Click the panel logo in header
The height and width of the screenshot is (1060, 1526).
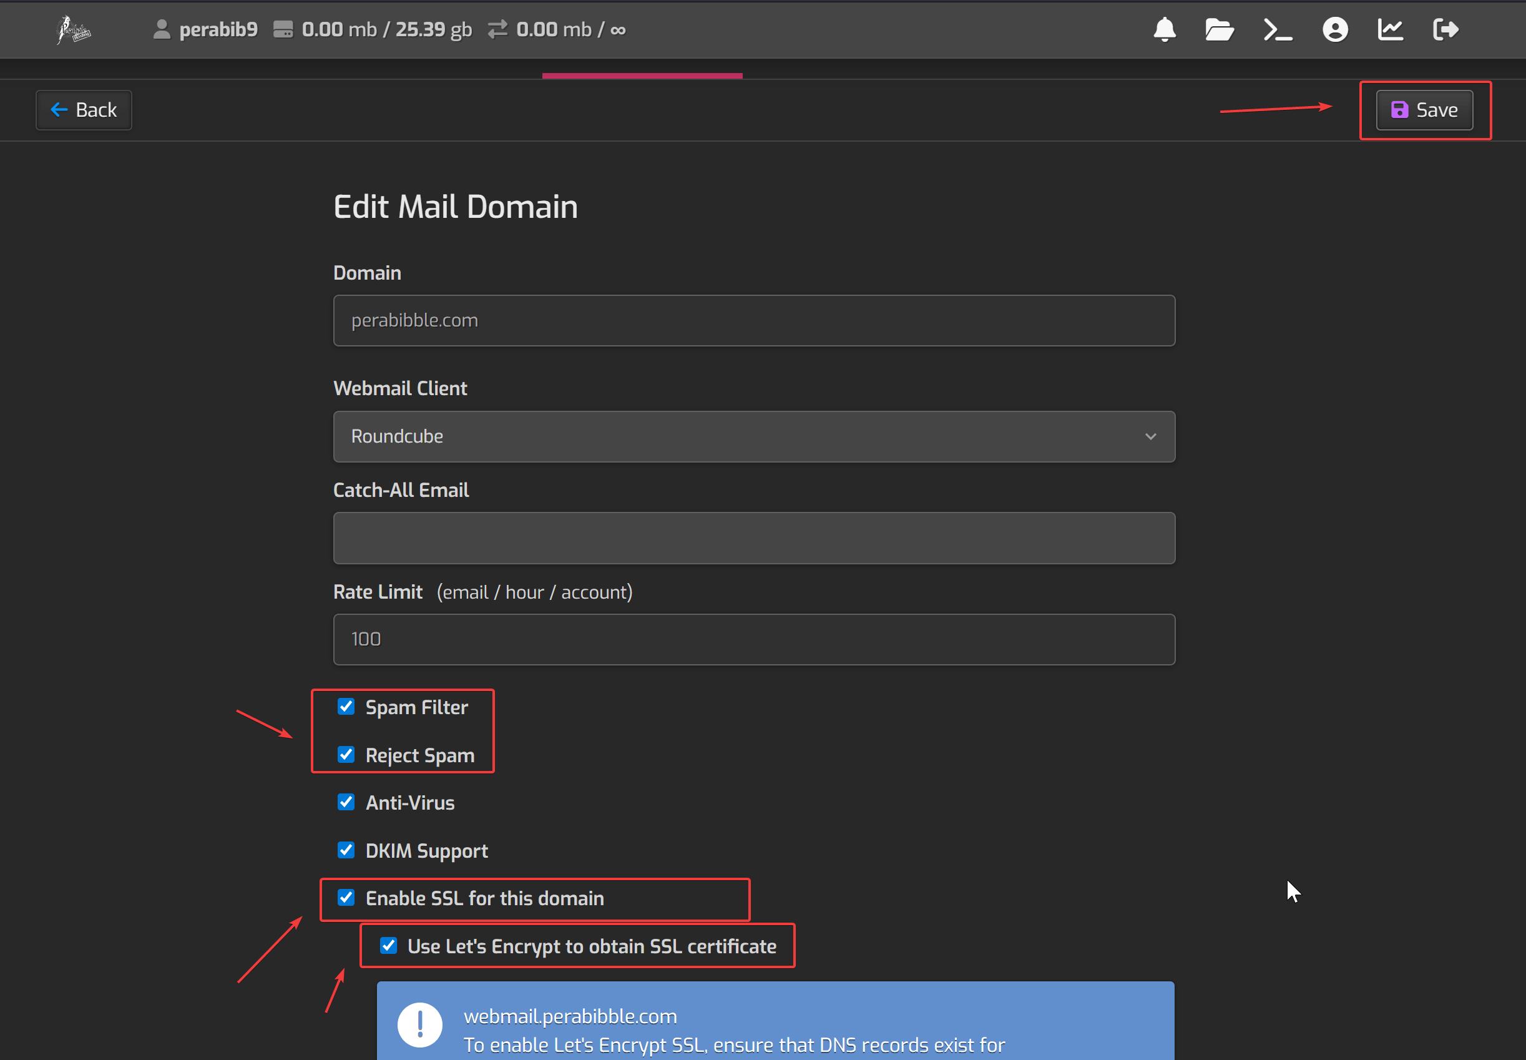[x=73, y=30]
